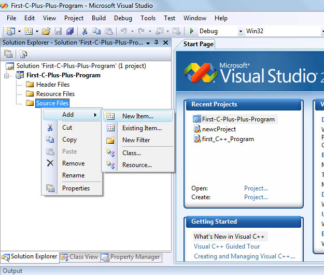Open the Build menu
324x275 pixels.
(98, 18)
